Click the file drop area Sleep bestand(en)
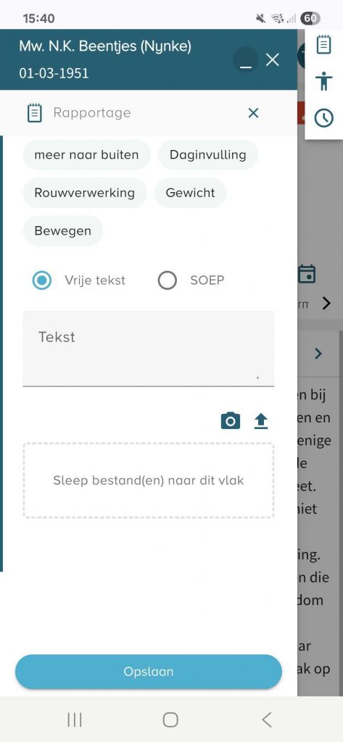 click(149, 480)
